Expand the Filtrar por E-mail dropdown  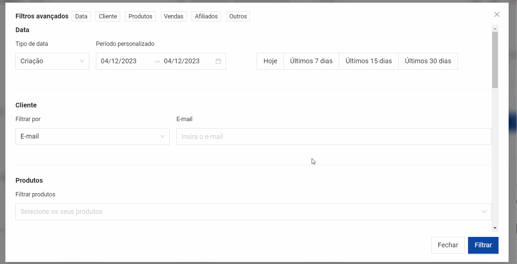click(x=92, y=137)
